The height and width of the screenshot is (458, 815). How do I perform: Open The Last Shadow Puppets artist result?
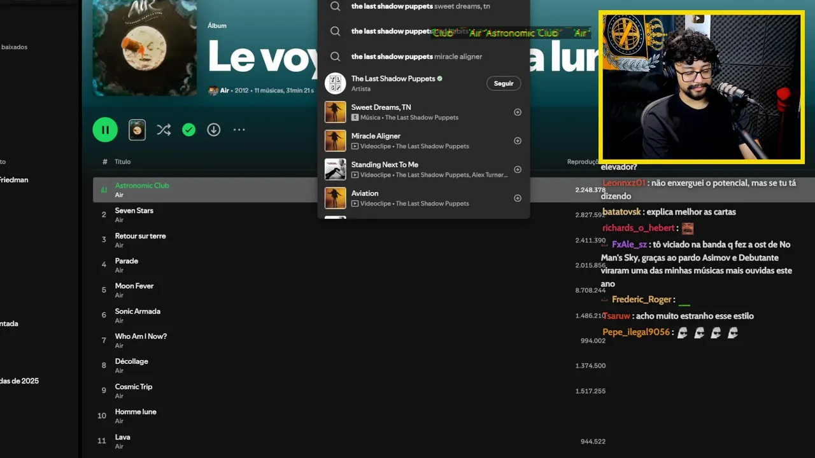(423, 83)
